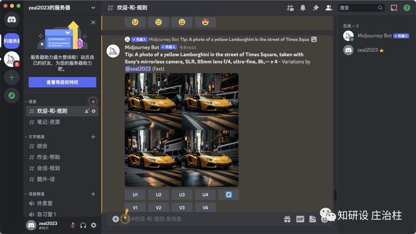Collapse the 信息 category
This screenshot has width=416, height=234.
pos(31,102)
